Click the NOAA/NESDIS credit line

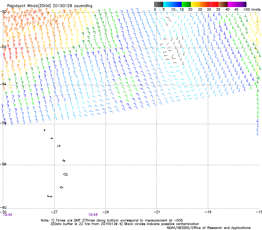[x=209, y=228]
